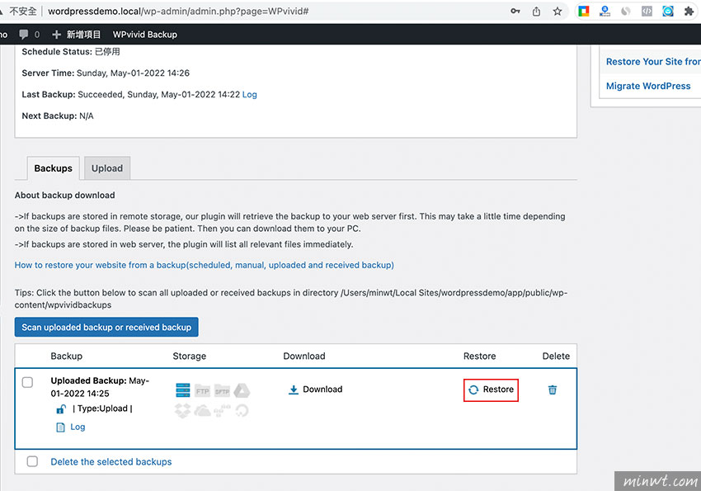Click the comments bubble icon in admin bar
The width and height of the screenshot is (701, 491).
(x=24, y=35)
